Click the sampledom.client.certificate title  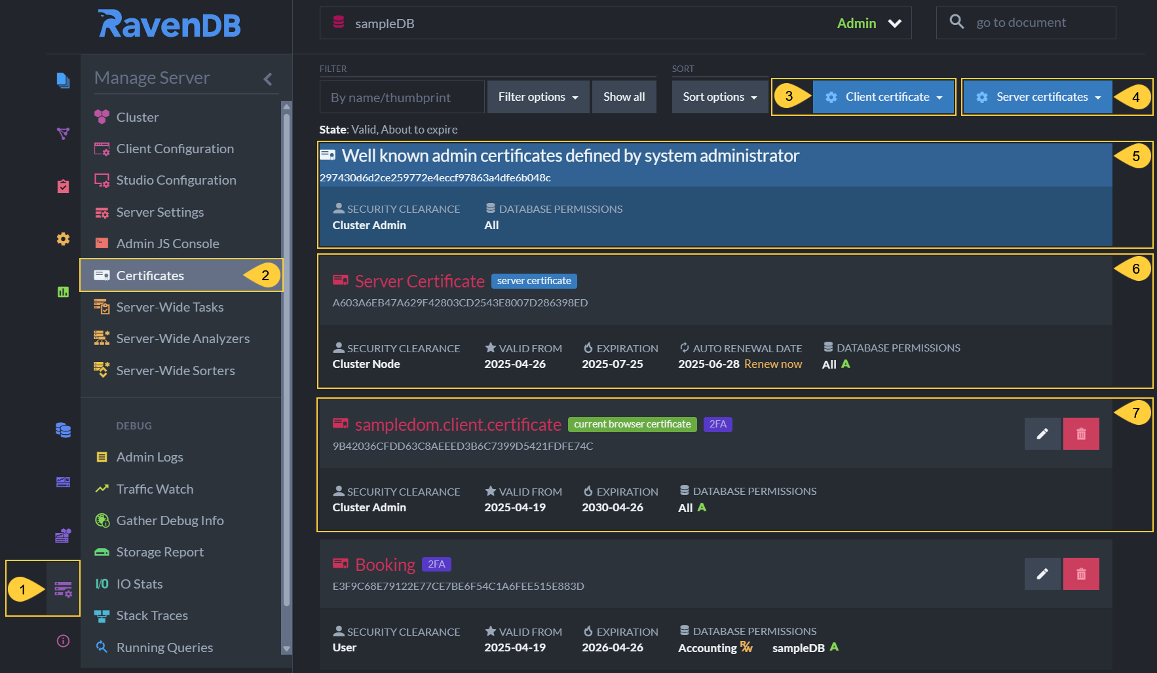tap(458, 425)
